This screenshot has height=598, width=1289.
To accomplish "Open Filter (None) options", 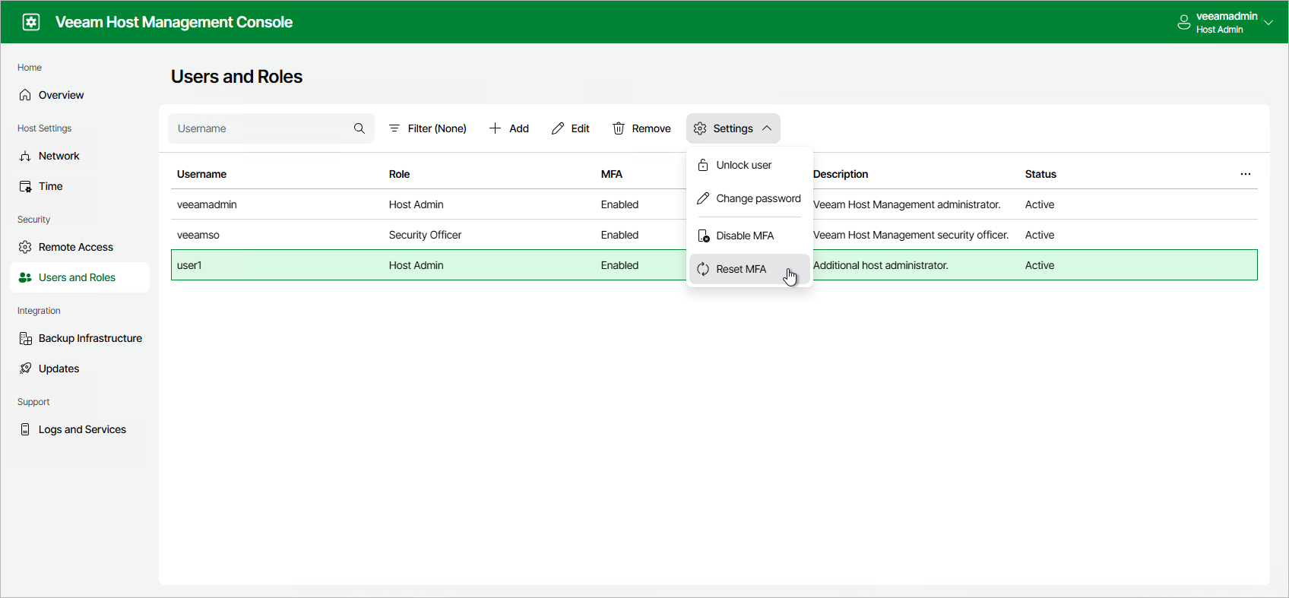I will (x=428, y=128).
